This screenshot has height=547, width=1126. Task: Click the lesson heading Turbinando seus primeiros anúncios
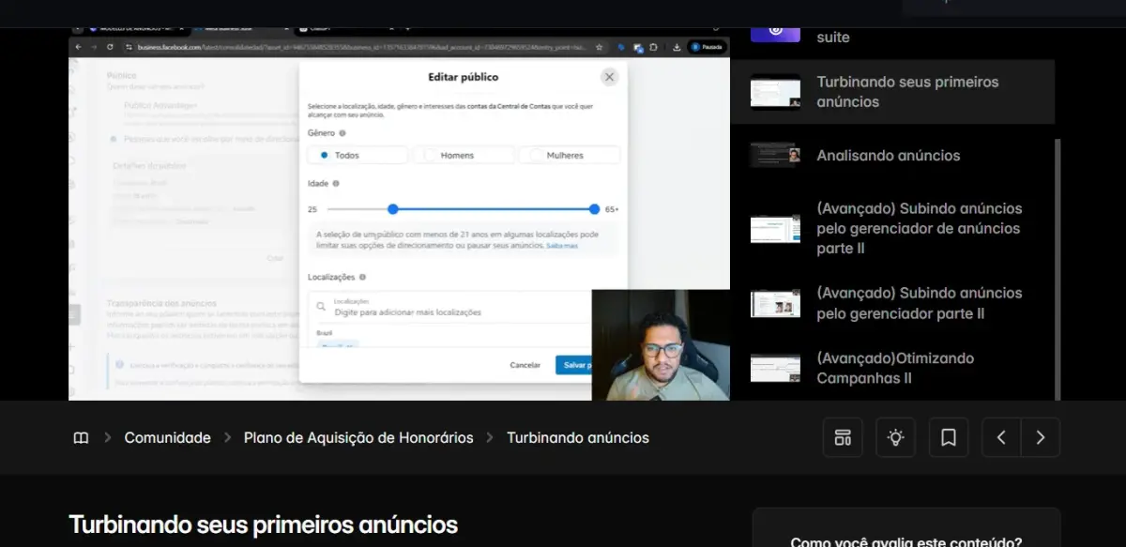(263, 524)
